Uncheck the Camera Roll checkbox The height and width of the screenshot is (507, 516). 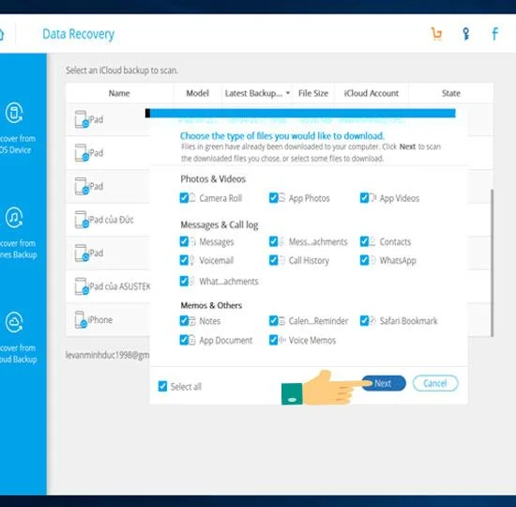point(184,198)
